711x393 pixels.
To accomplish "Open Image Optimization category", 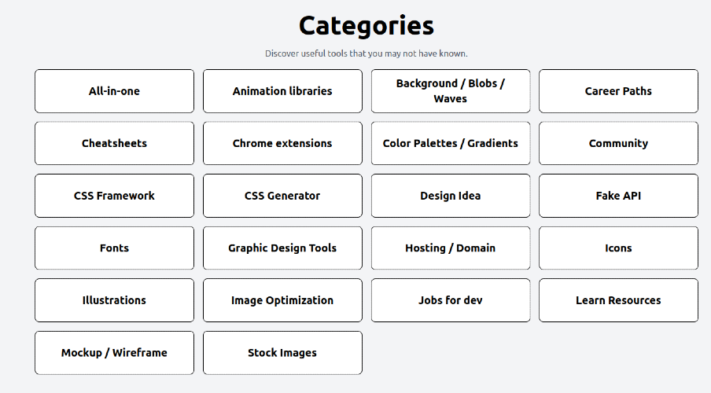I will tap(282, 300).
